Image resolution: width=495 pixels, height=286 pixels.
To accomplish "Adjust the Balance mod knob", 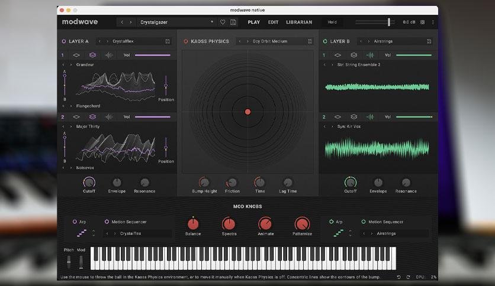I will [193, 224].
